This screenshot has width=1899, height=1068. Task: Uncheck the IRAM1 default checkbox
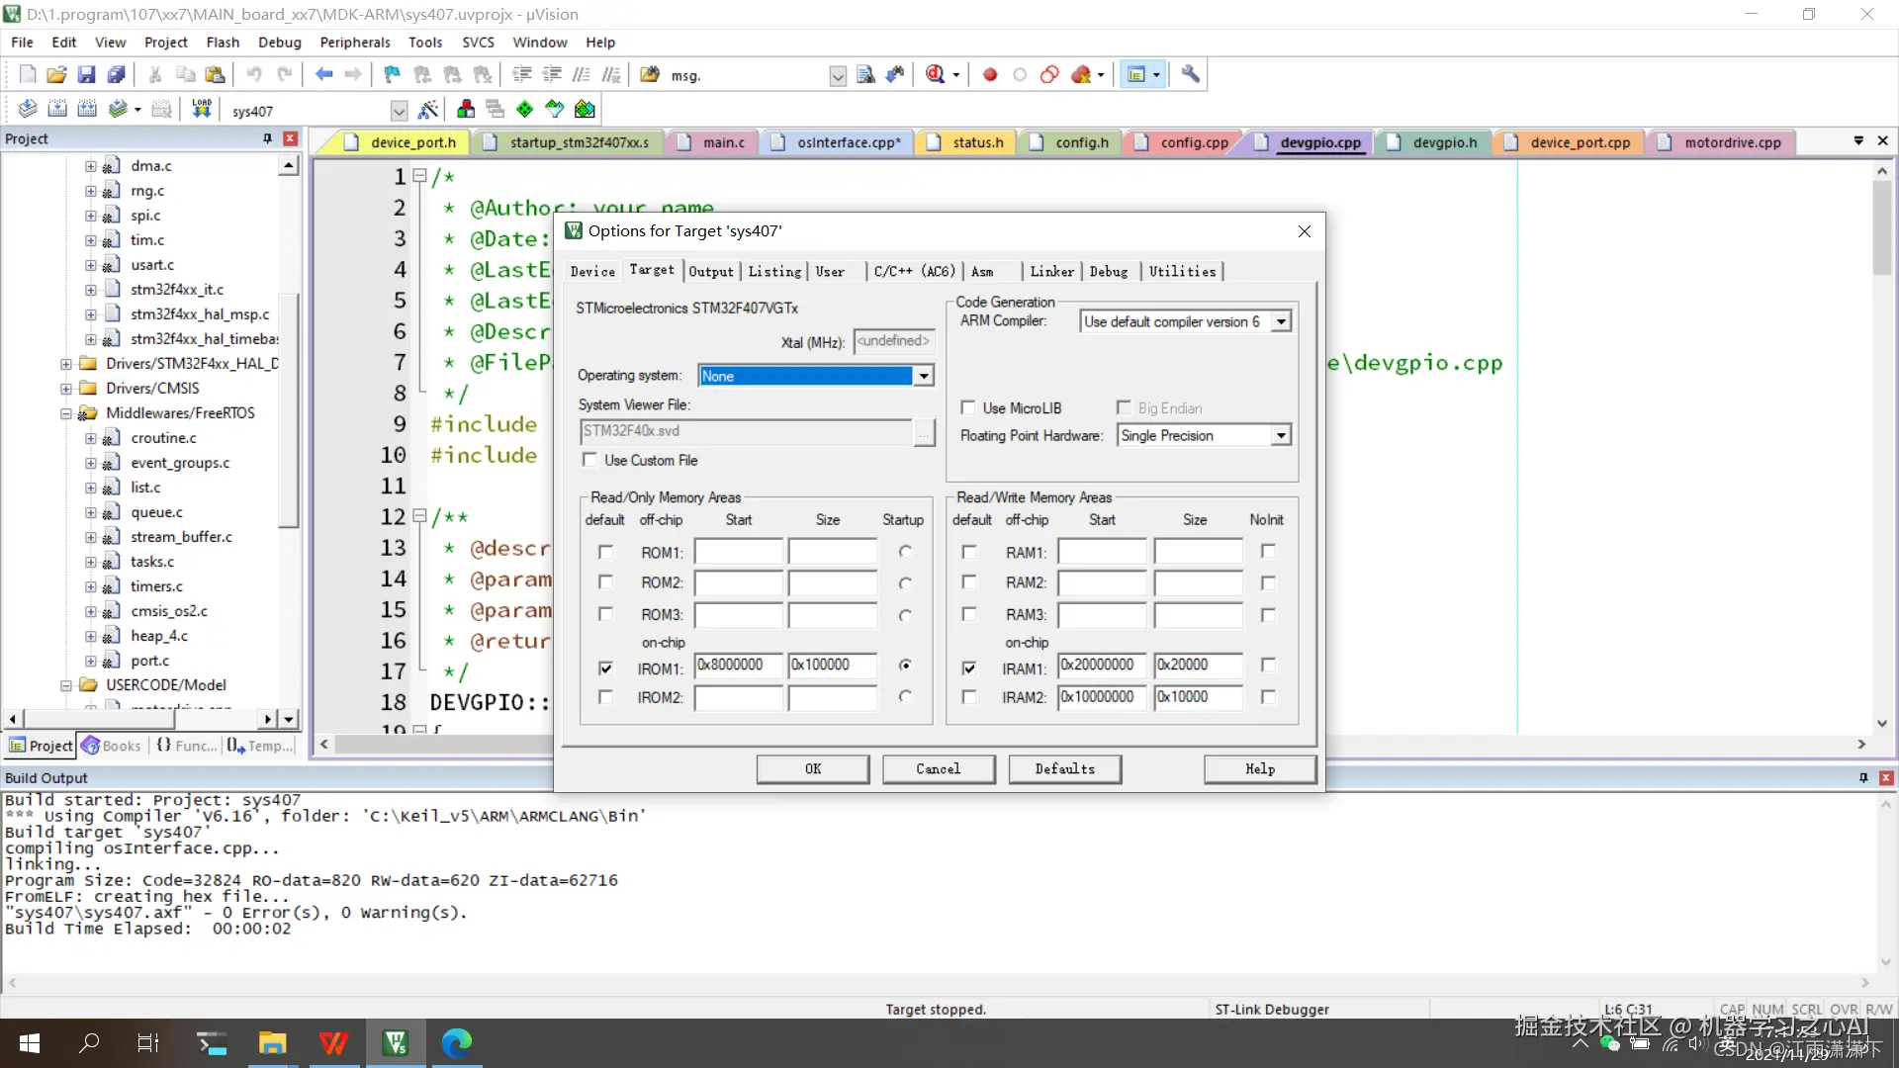point(969,668)
